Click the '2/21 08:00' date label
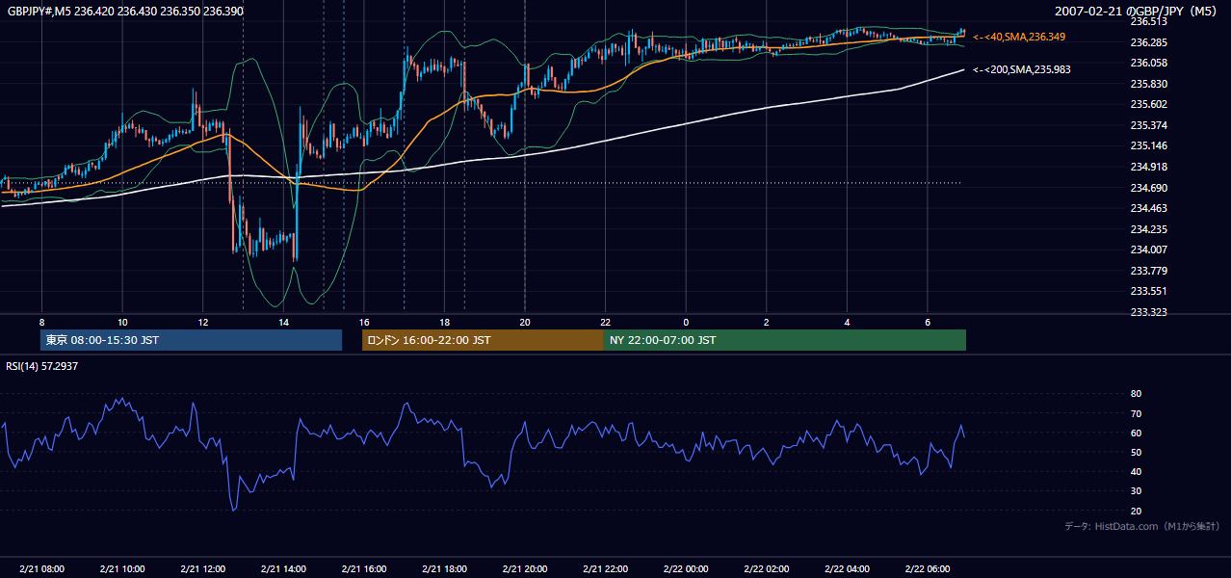 tap(41, 569)
